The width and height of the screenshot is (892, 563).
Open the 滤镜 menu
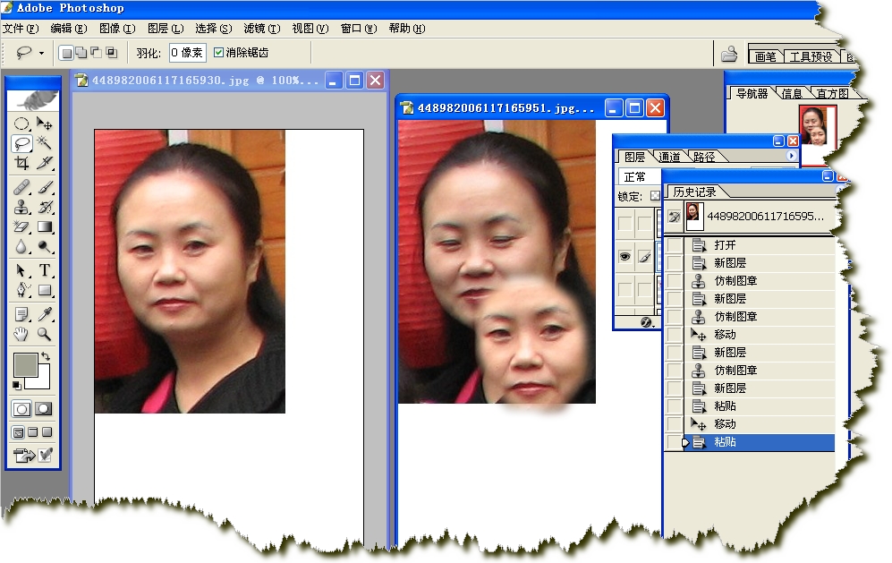[261, 29]
